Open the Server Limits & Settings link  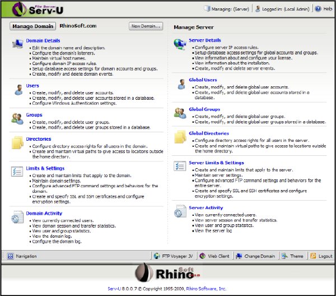pos(216,163)
